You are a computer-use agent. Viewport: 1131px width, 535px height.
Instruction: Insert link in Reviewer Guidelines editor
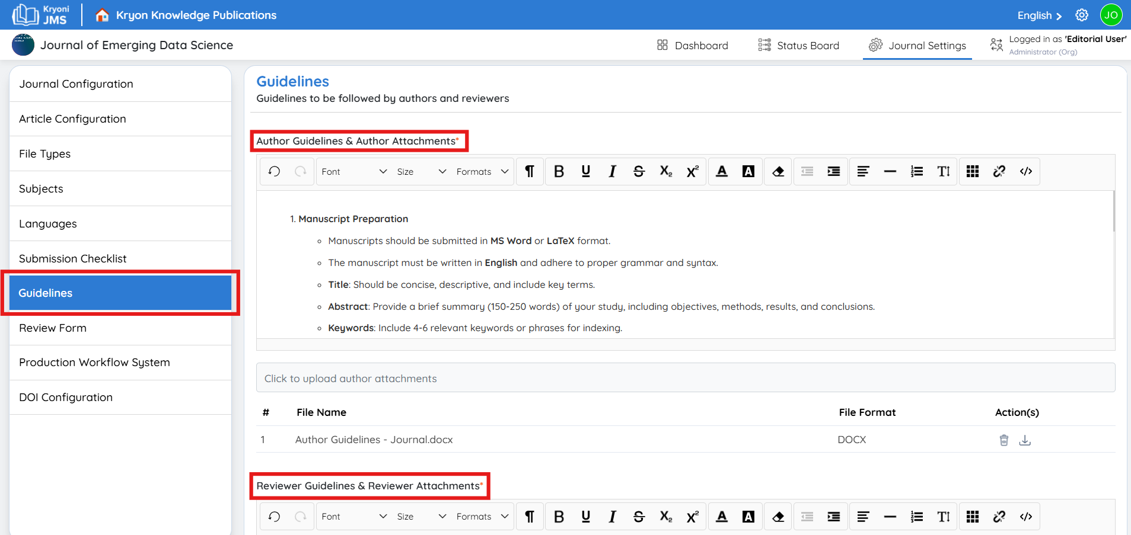999,517
